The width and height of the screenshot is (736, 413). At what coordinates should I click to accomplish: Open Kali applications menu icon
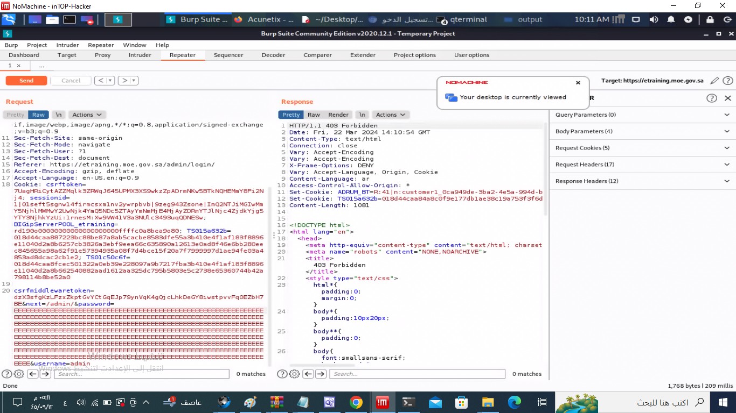click(x=9, y=19)
